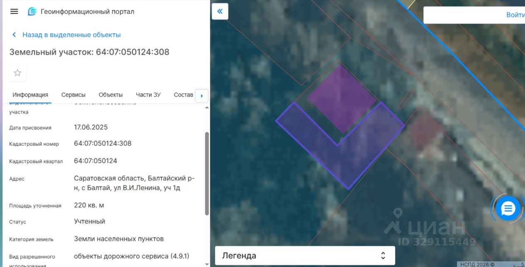The image size is (525, 267).
Task: Expand the Легенда dropdown
Action: 305,255
